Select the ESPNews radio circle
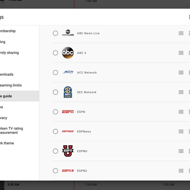 [x=55, y=131]
